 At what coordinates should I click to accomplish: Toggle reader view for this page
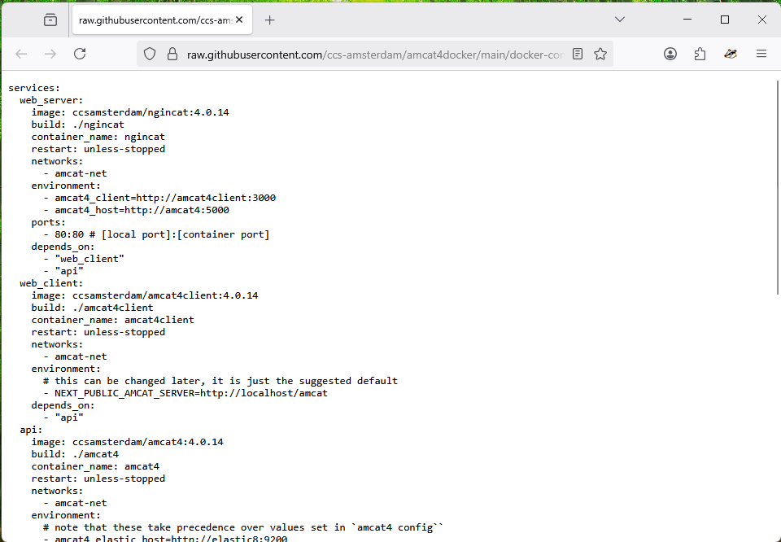point(578,54)
